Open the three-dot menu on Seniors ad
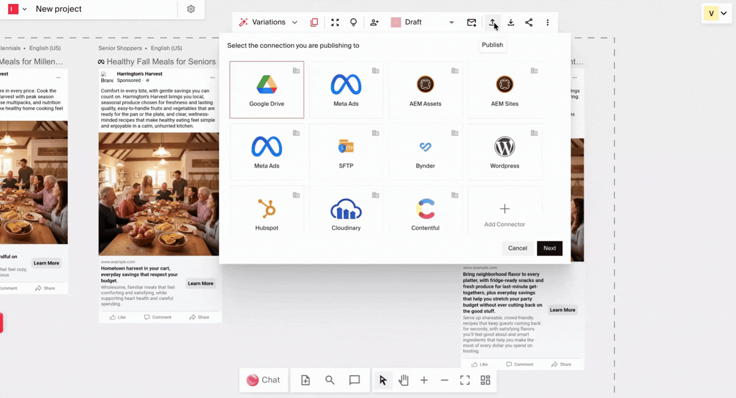736x398 pixels. pyautogui.click(x=213, y=78)
